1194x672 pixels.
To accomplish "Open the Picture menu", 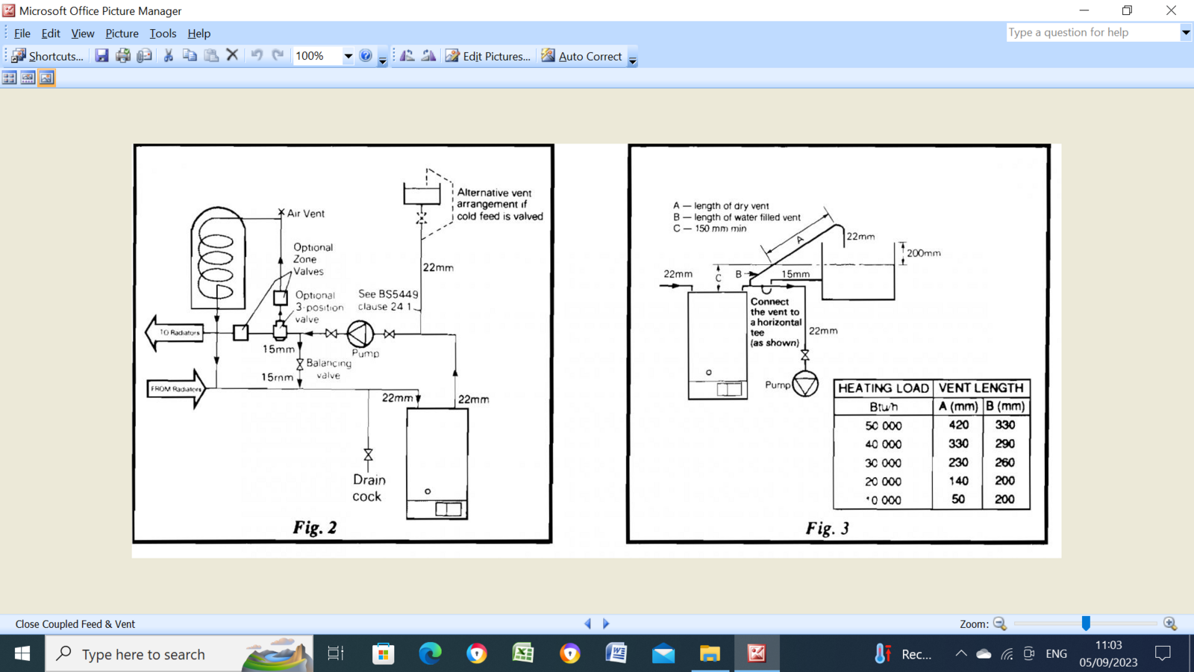I will pyautogui.click(x=122, y=34).
